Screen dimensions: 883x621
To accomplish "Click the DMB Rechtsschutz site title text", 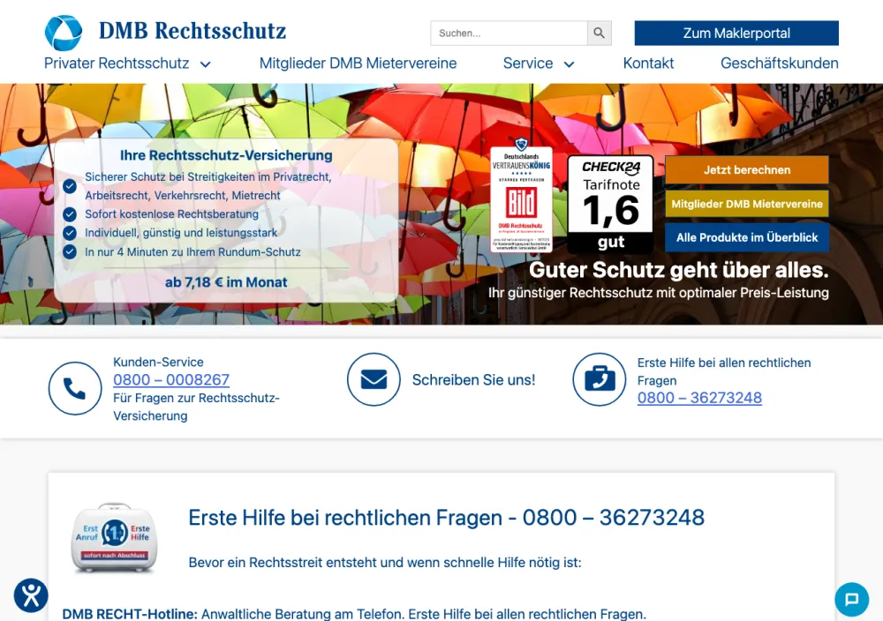I will click(x=192, y=31).
